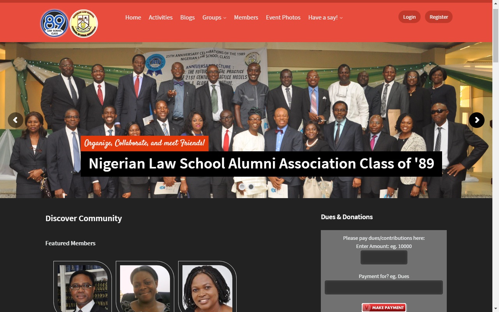
Task: Open first featured member photo with glasses
Action: pyautogui.click(x=83, y=288)
